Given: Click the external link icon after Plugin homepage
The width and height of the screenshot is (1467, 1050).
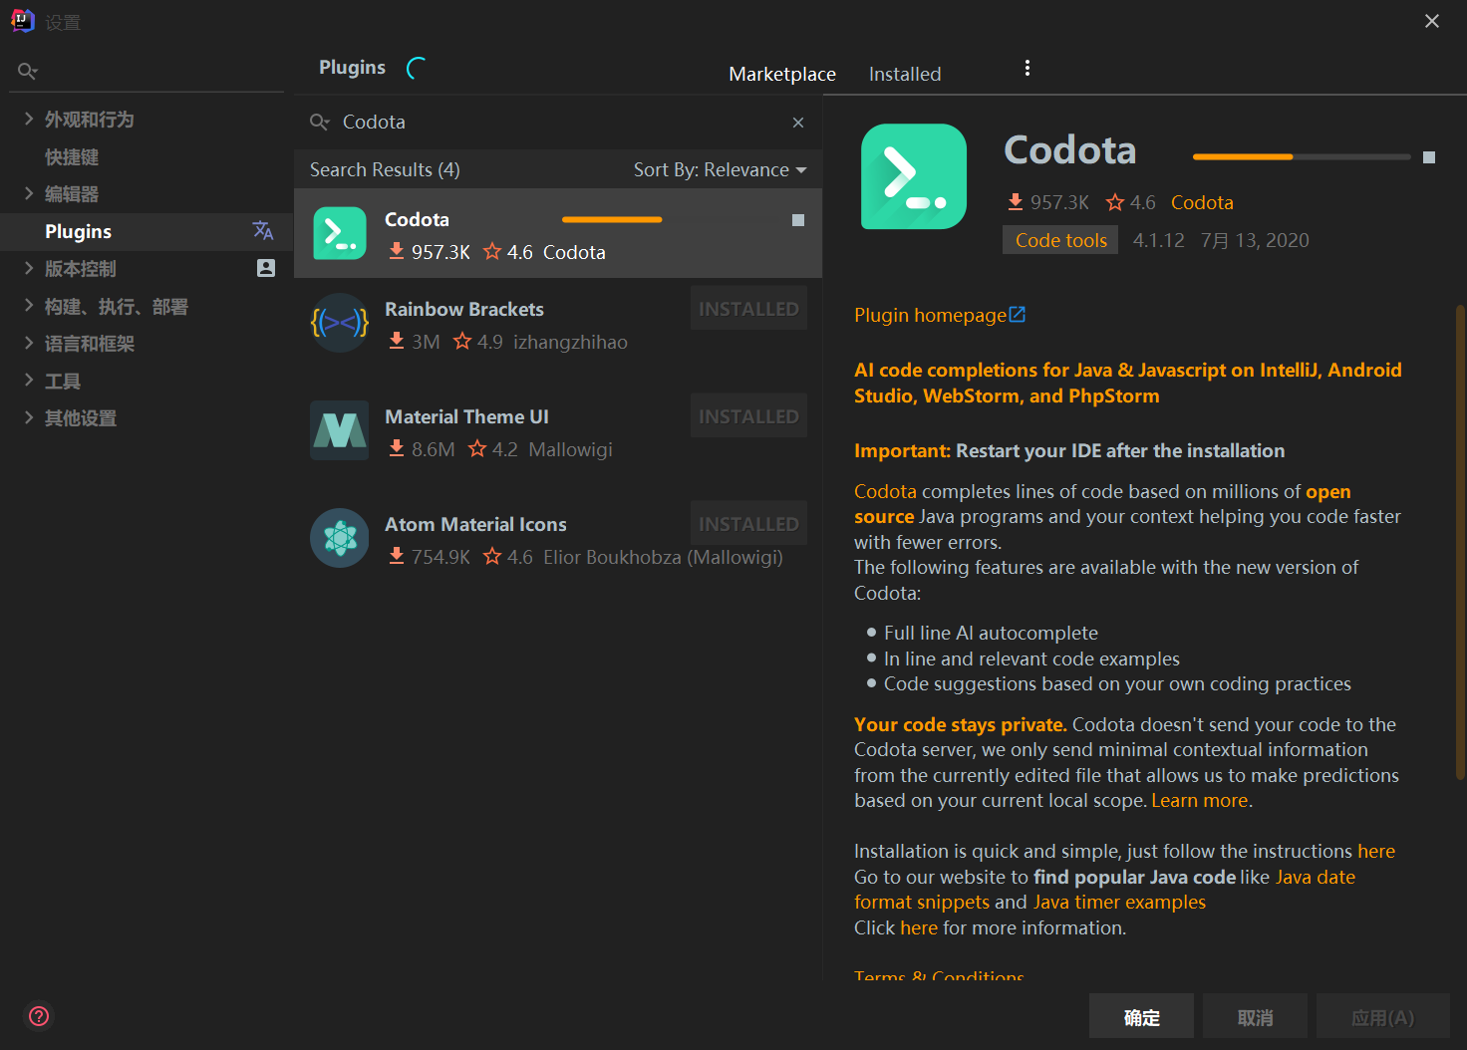Looking at the screenshot, I should [x=1018, y=315].
